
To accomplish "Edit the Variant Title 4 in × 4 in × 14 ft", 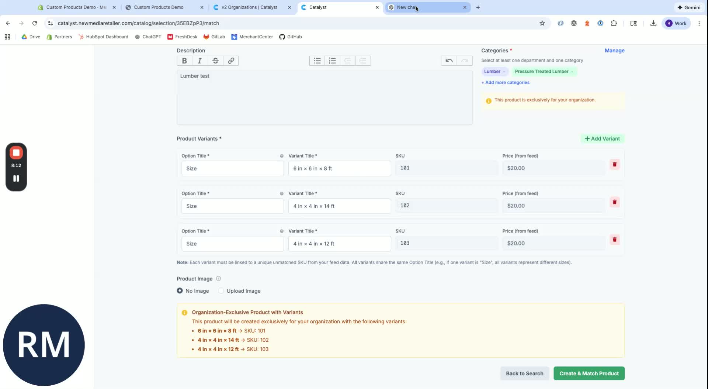I will pos(340,206).
